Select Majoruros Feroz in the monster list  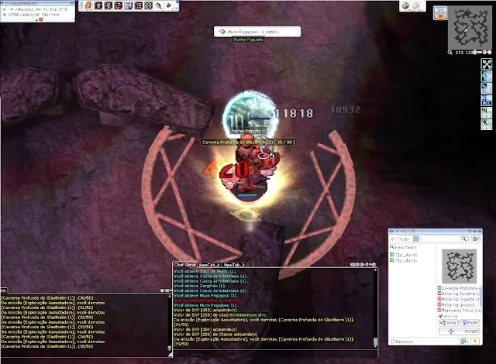click(x=458, y=311)
